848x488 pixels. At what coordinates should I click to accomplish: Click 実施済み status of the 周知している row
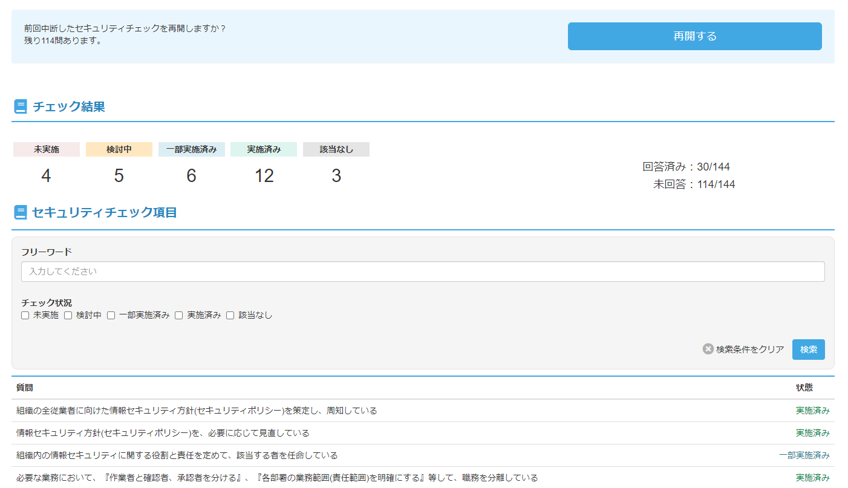coord(813,411)
